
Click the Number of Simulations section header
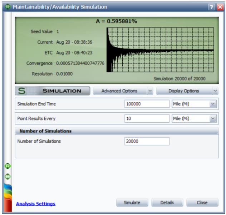pos(117,131)
